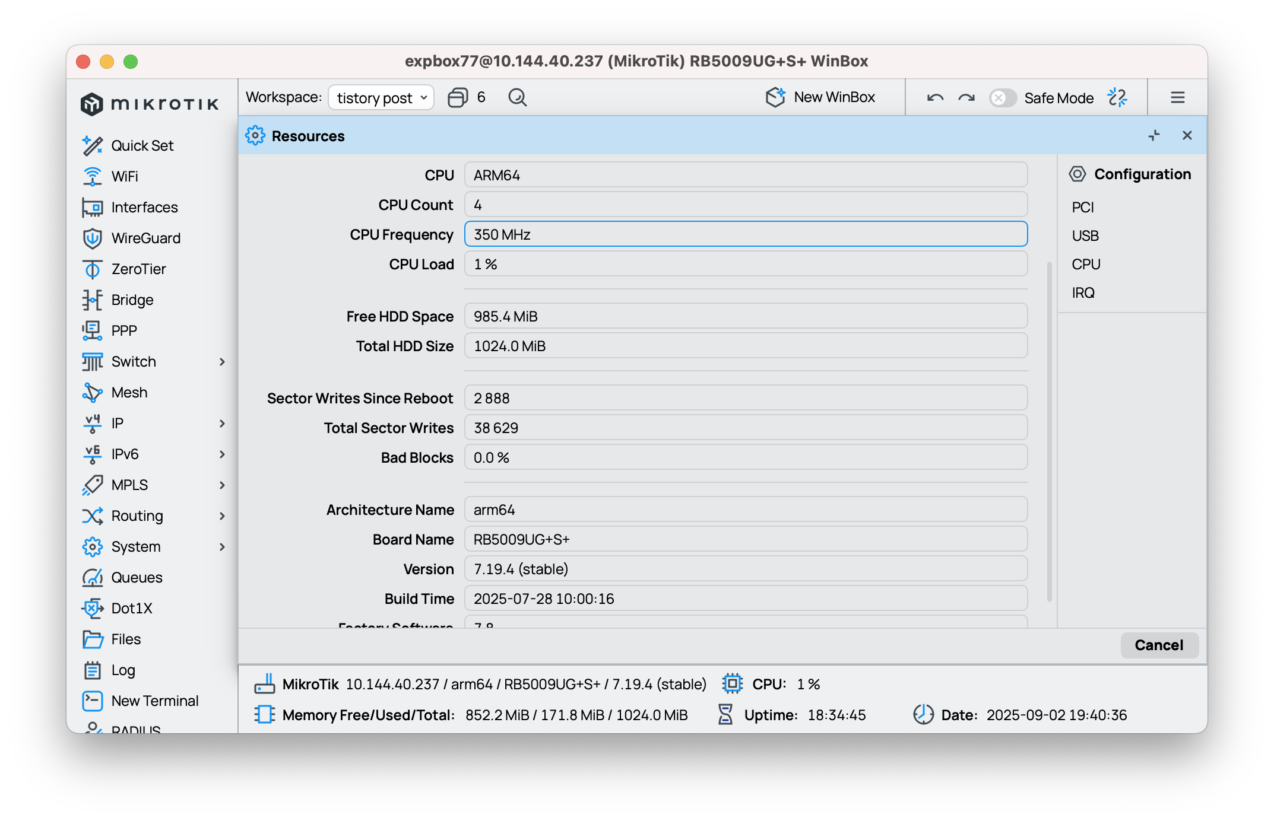Click the CPU Load field
Screen dimensions: 1274x821
click(x=746, y=264)
